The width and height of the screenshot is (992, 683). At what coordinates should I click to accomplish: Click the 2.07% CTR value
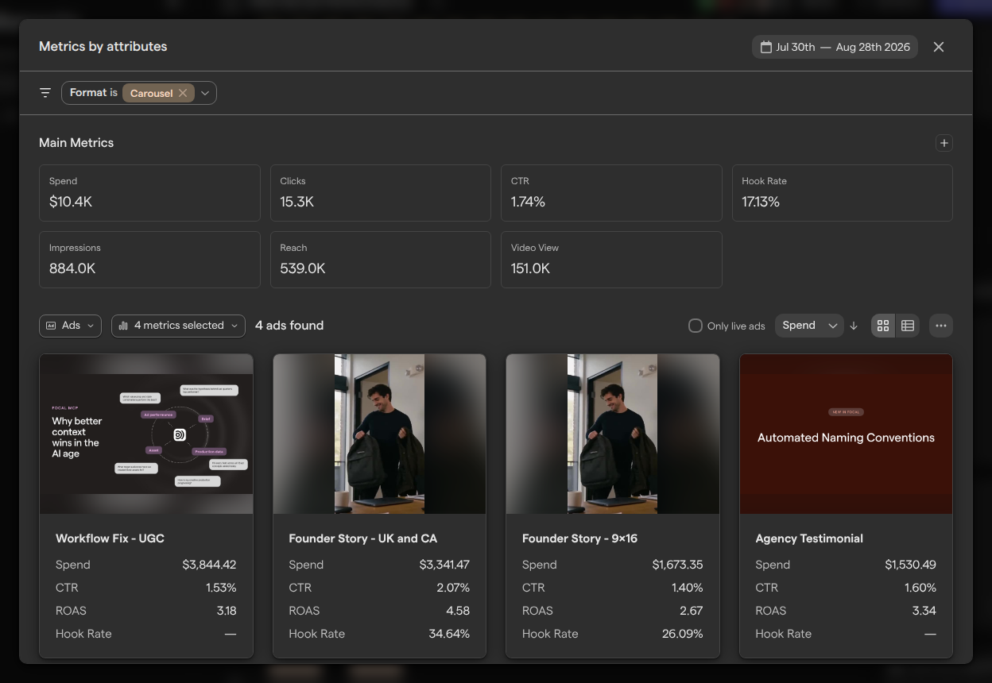tap(453, 588)
